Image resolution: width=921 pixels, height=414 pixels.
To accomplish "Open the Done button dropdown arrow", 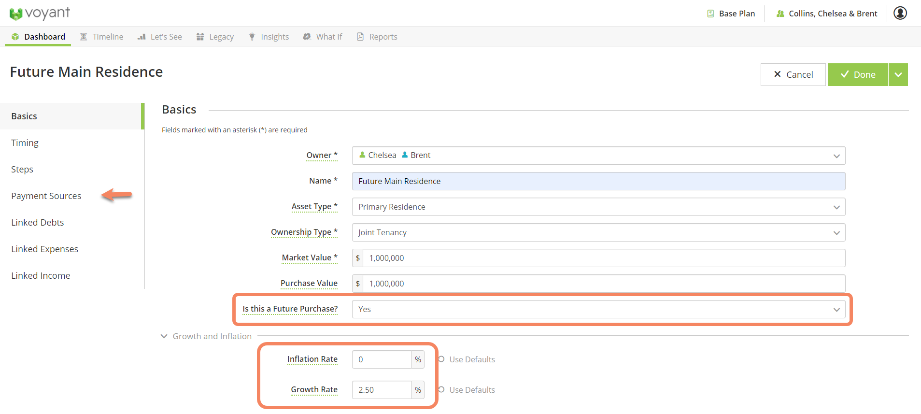I will click(x=898, y=74).
